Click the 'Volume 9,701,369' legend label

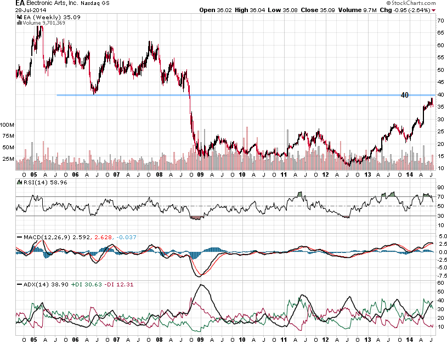coord(44,23)
